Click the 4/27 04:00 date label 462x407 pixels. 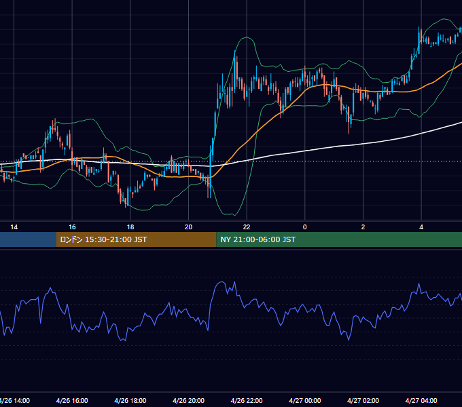(421, 401)
